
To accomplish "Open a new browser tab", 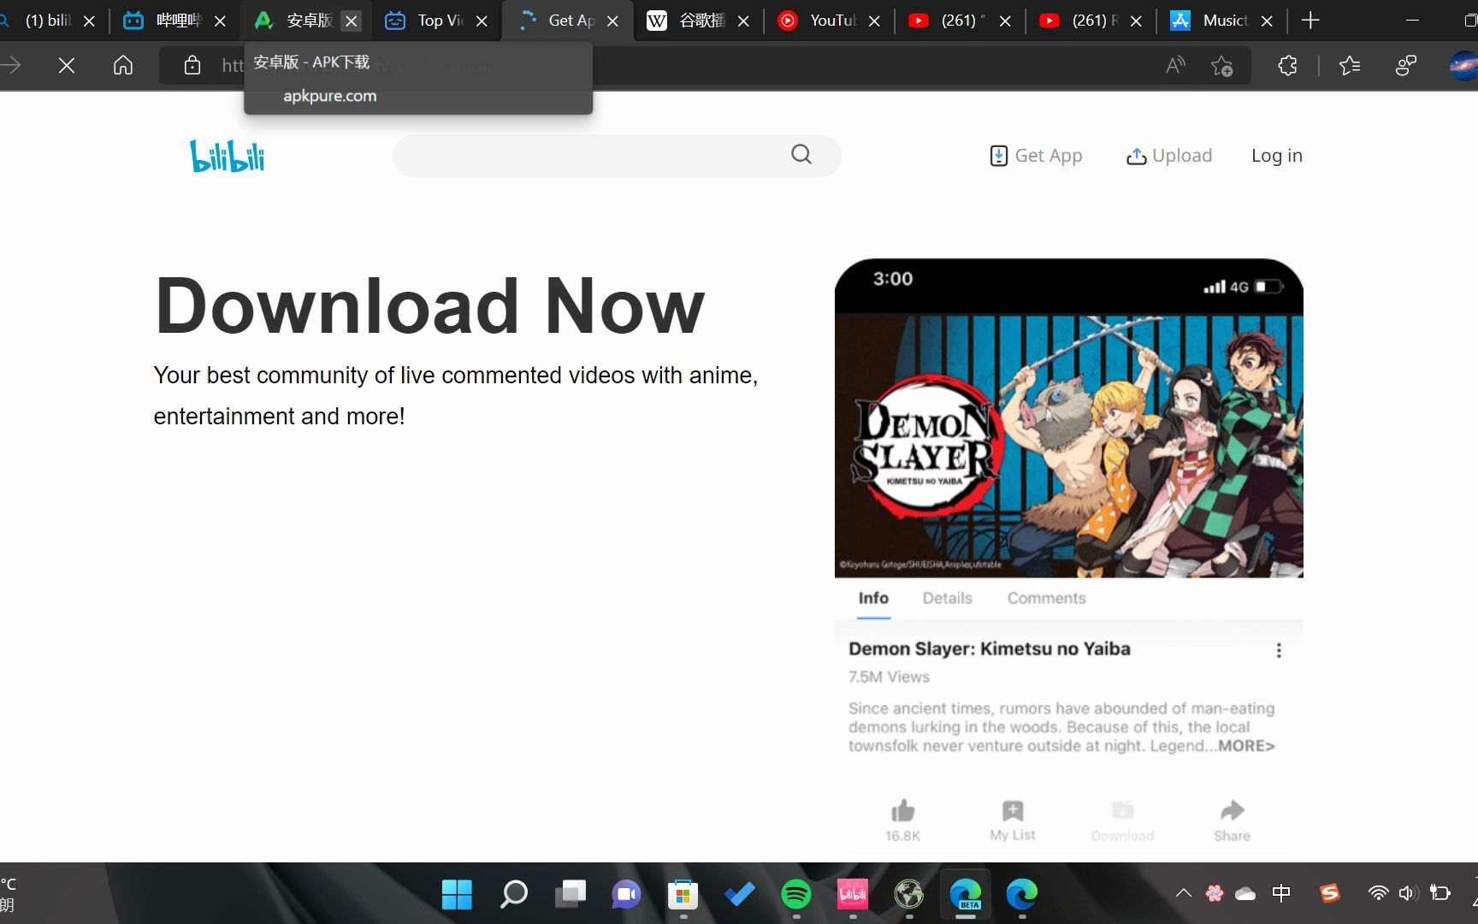I will [1310, 21].
